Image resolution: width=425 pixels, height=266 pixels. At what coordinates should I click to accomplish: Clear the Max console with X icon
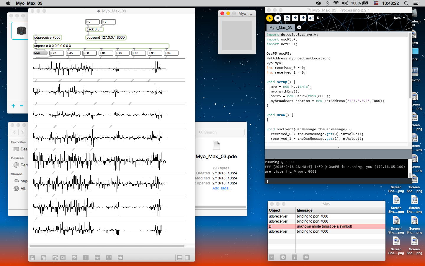[272, 257]
